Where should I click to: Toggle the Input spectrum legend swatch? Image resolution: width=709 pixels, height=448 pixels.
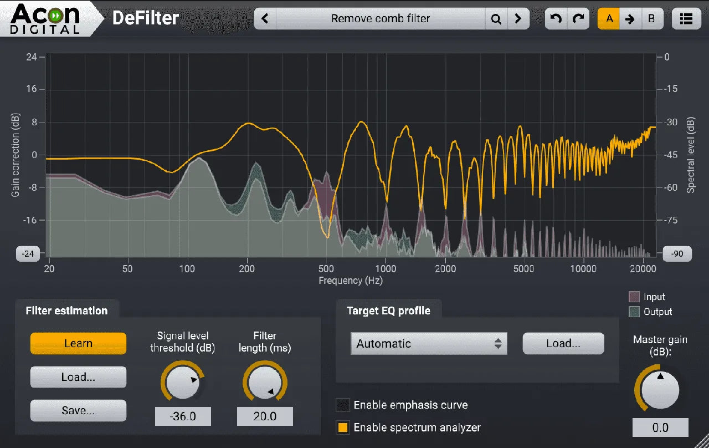coord(635,297)
